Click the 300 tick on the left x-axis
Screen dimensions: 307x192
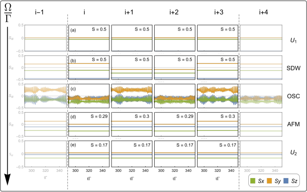31,171
